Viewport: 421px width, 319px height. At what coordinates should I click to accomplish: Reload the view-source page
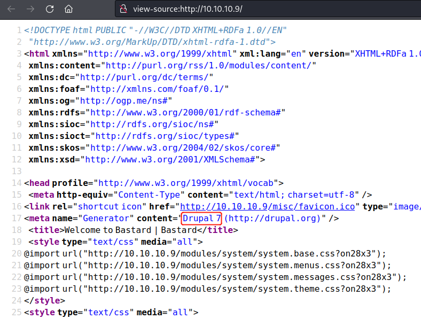point(49,9)
